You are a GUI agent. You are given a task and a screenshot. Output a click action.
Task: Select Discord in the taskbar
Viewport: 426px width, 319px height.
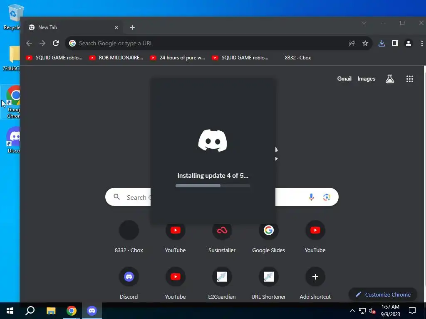[92, 311]
